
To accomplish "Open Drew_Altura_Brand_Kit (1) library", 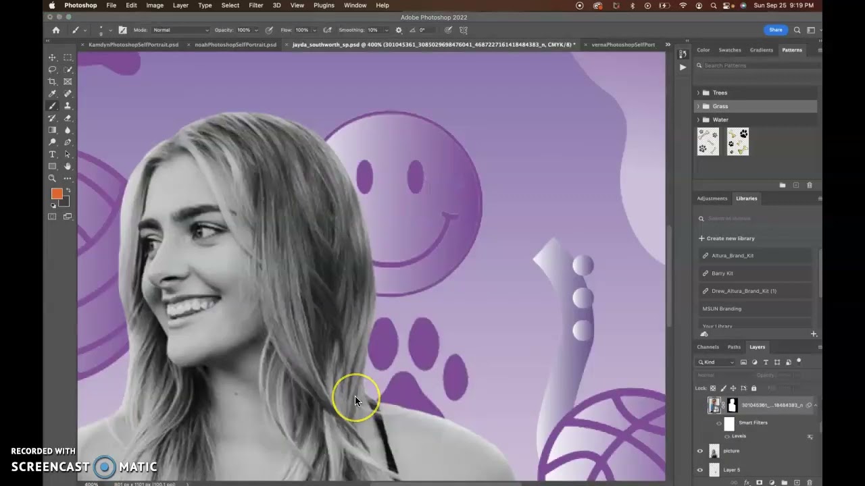I will click(x=754, y=291).
